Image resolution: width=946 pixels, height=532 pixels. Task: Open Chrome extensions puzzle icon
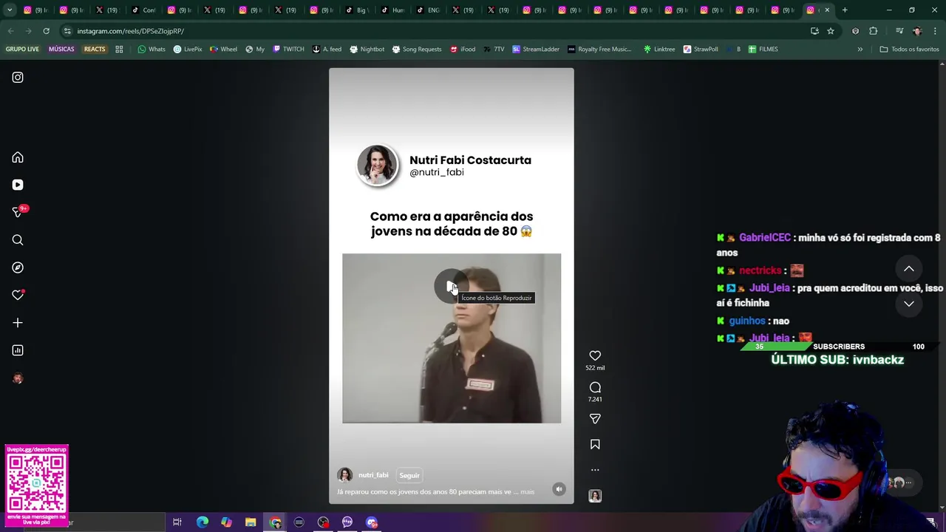[873, 31]
